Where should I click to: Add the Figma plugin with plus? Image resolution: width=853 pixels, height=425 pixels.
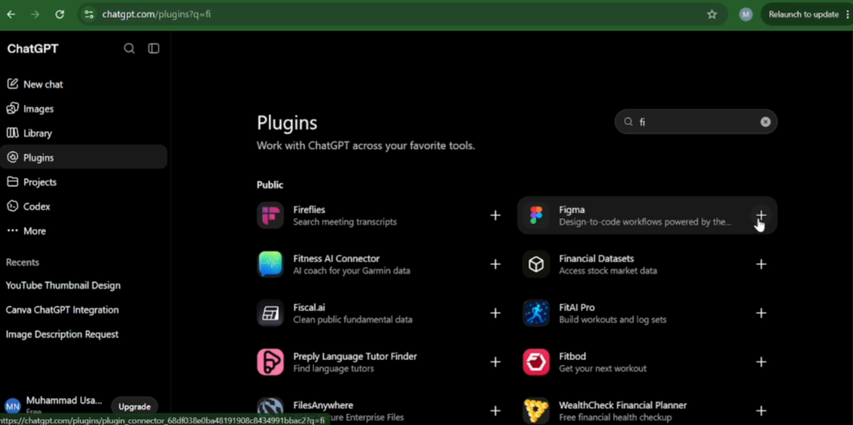tap(761, 216)
